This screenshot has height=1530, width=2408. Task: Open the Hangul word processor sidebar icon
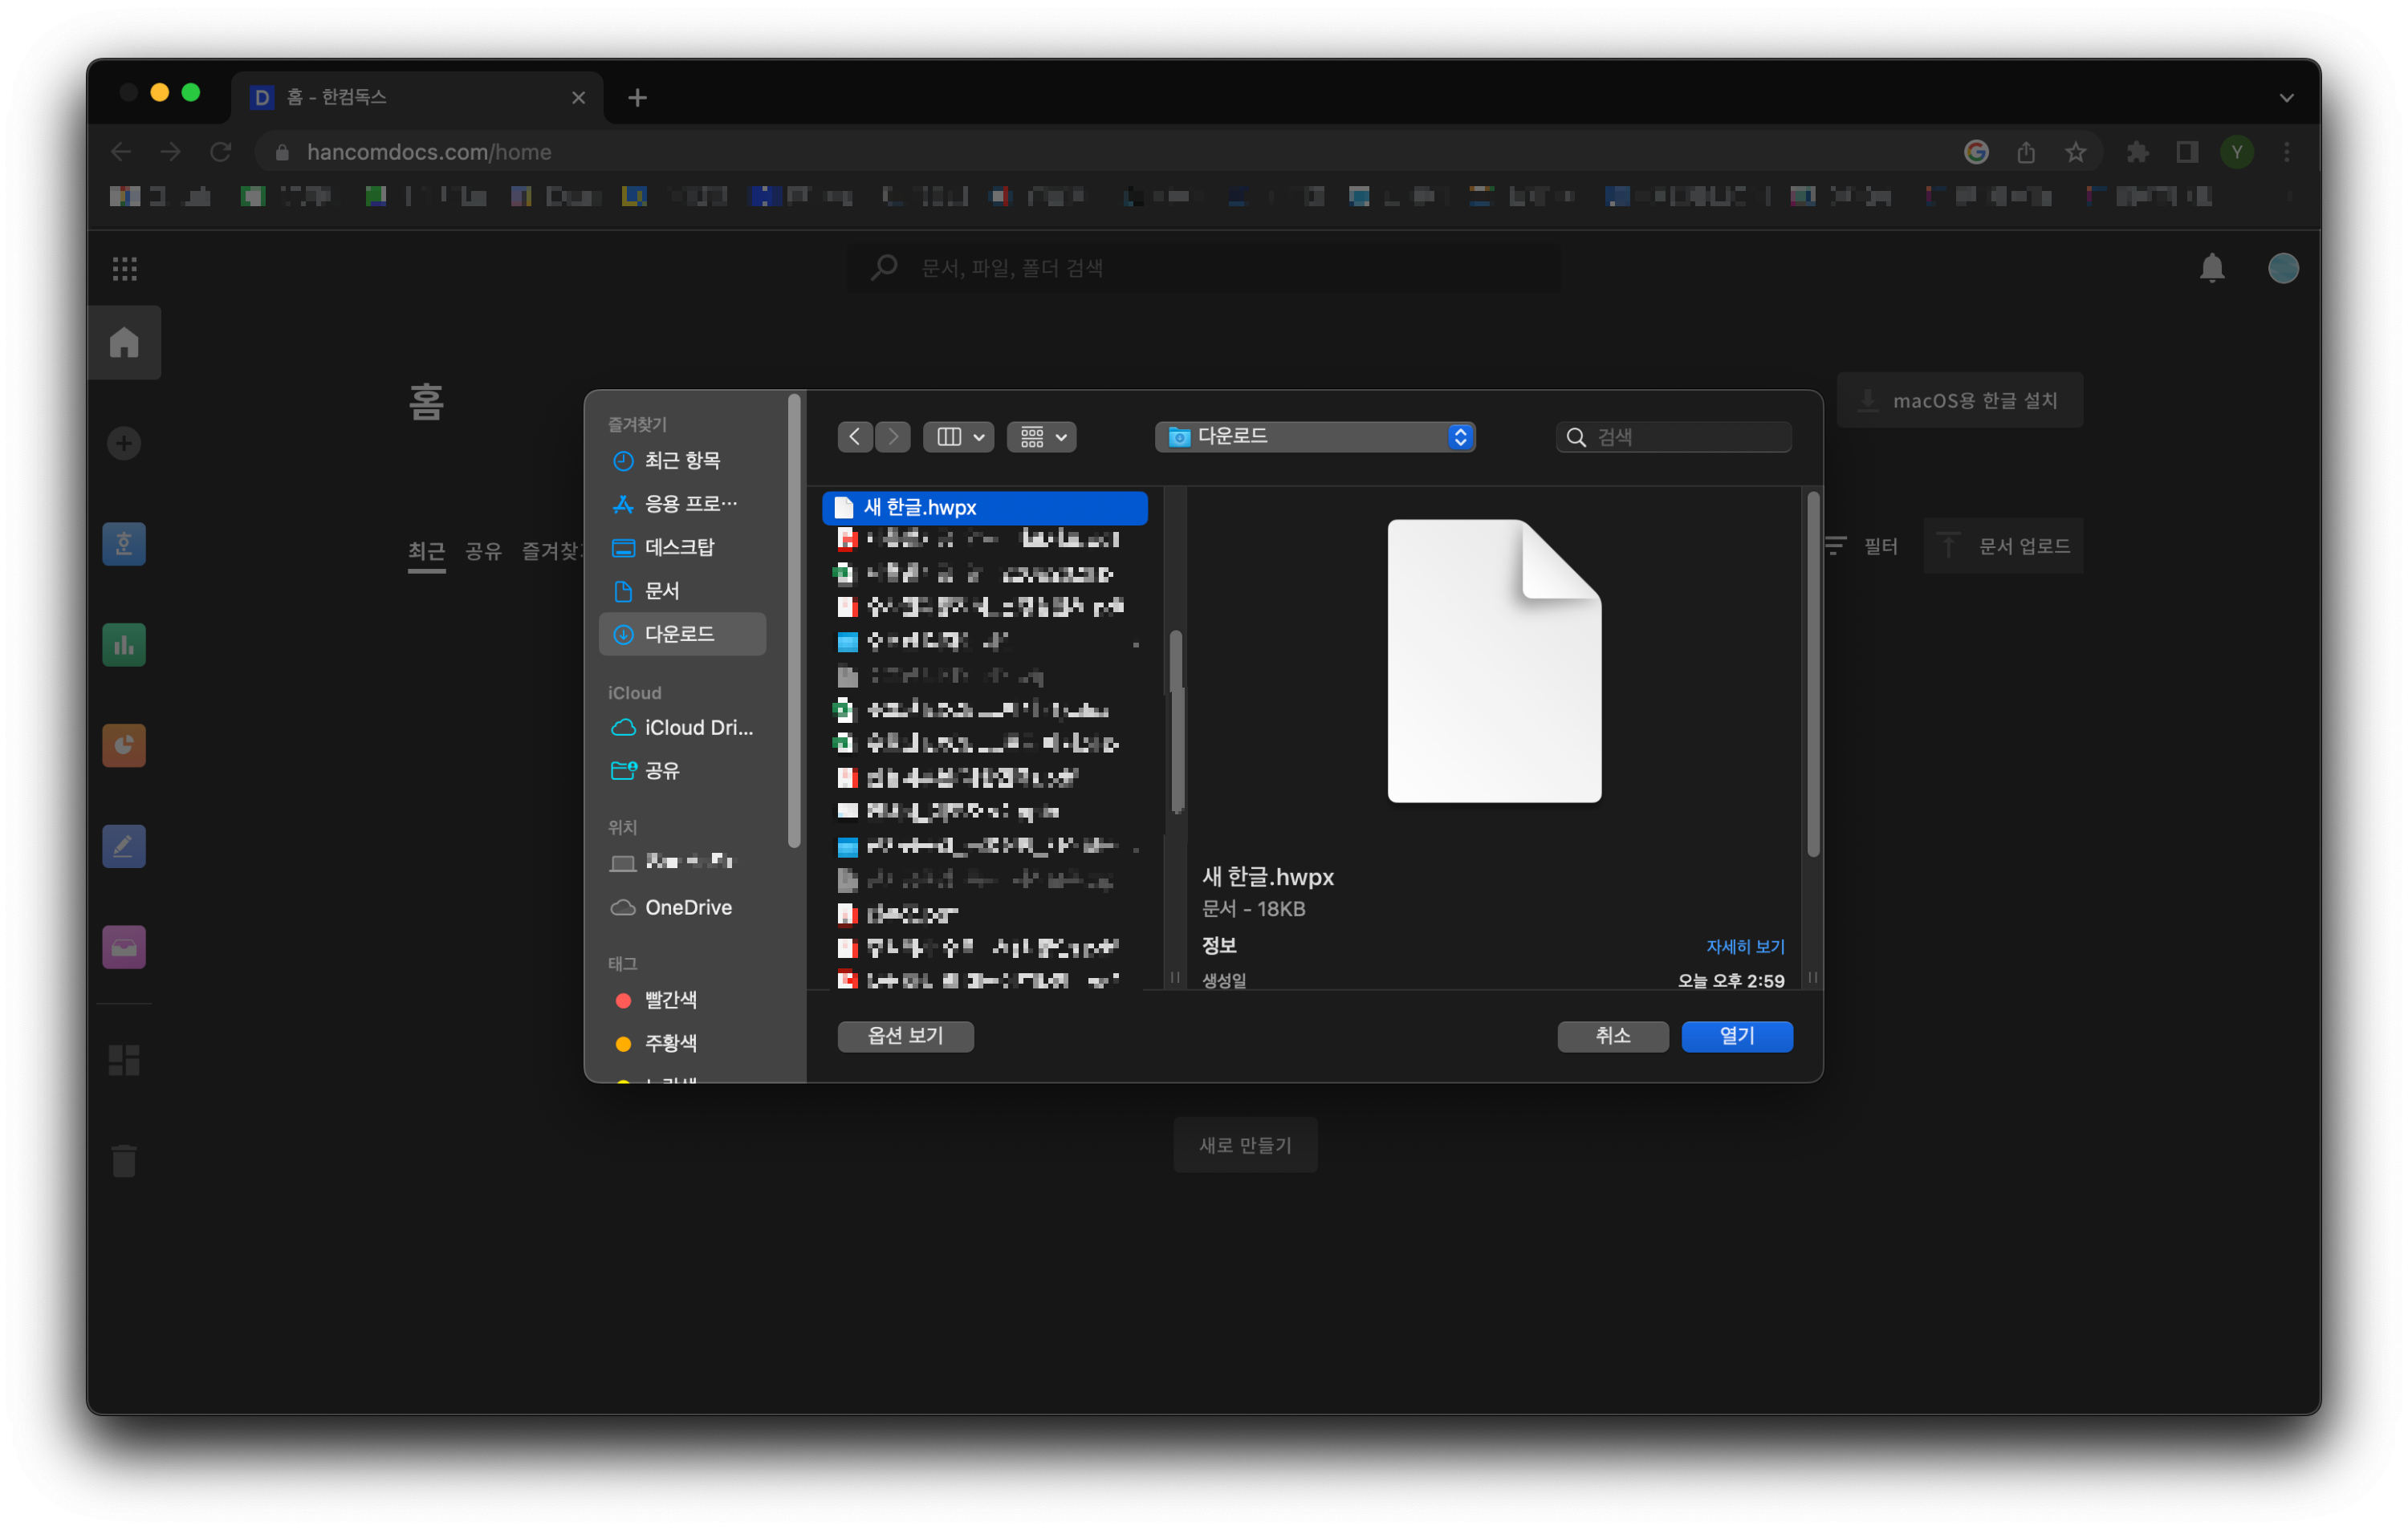point(124,545)
